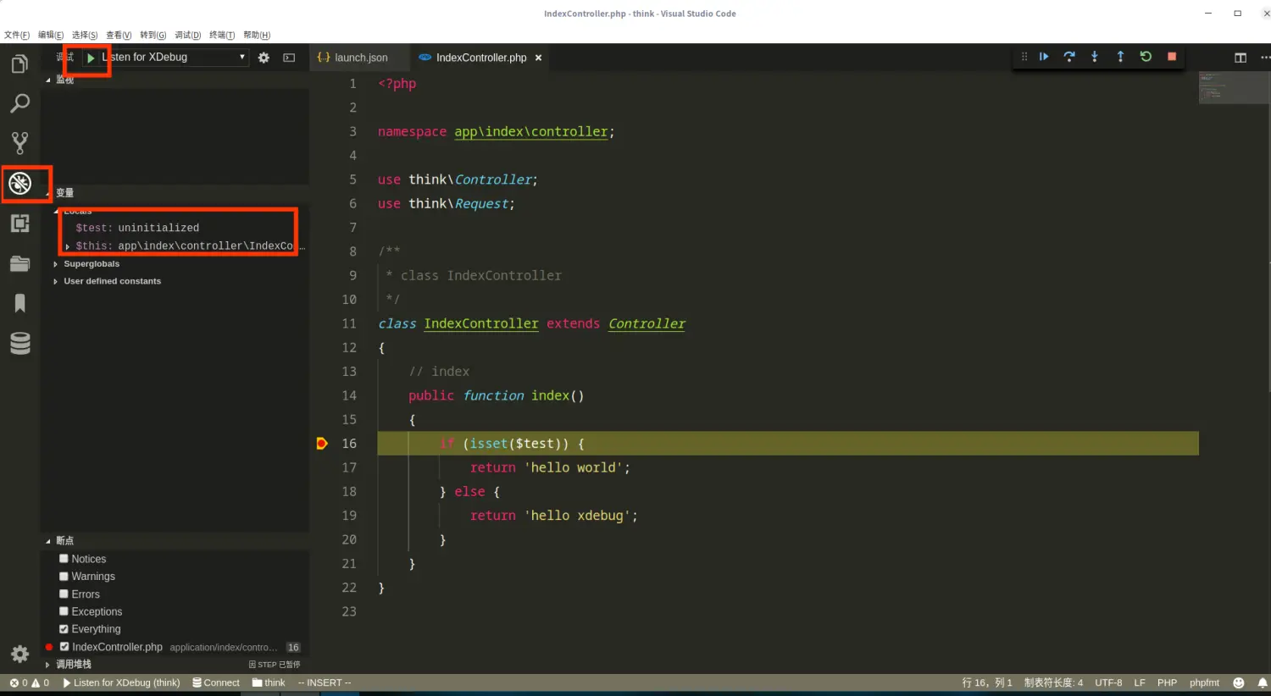Open the editor More Actions ellipsis

[x=1265, y=58]
